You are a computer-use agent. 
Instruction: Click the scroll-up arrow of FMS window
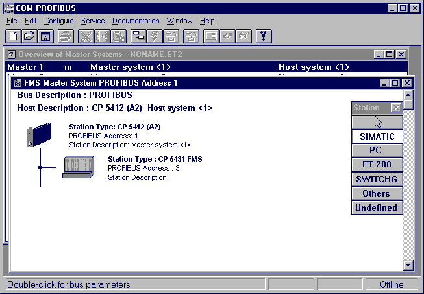coord(408,95)
